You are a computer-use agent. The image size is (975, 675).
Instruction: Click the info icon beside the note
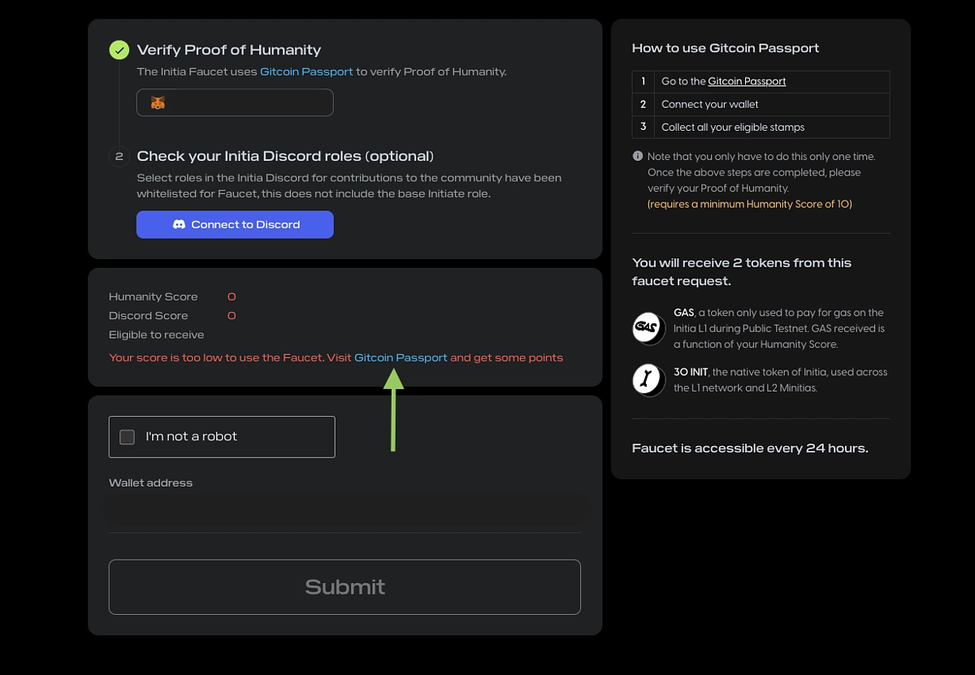[637, 156]
